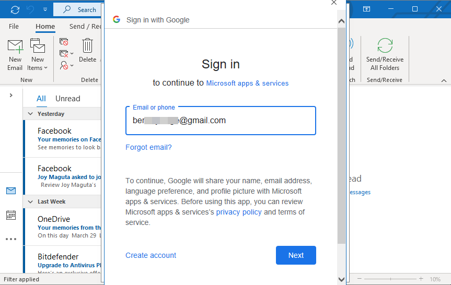Click the ribbon display options icon
The image size is (451, 285).
pyautogui.click(x=366, y=9)
